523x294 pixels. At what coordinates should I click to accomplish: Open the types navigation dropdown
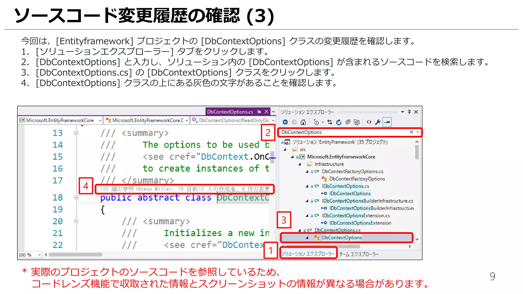(x=187, y=120)
